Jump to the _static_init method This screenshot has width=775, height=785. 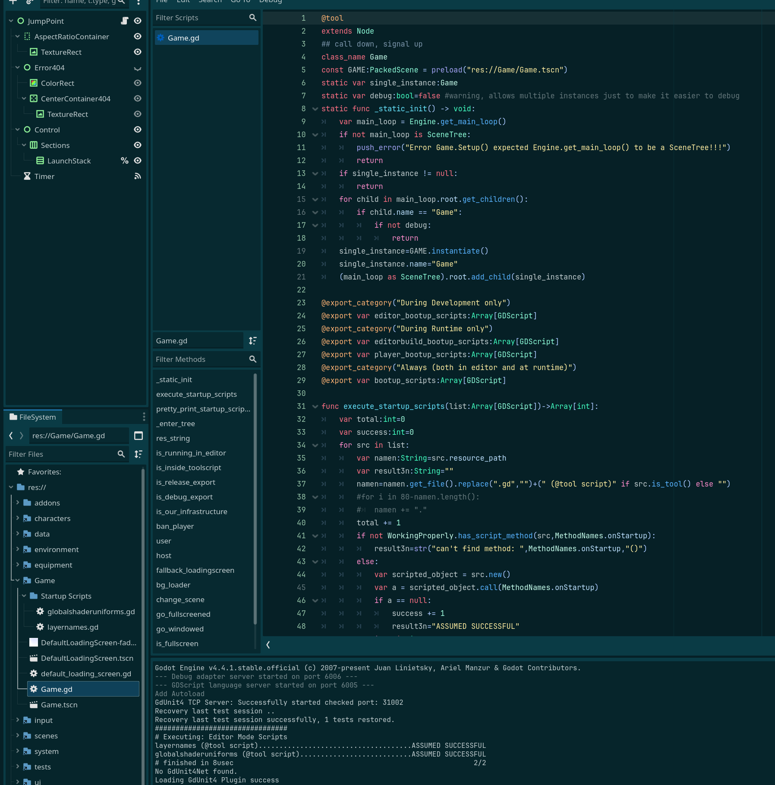(x=174, y=380)
